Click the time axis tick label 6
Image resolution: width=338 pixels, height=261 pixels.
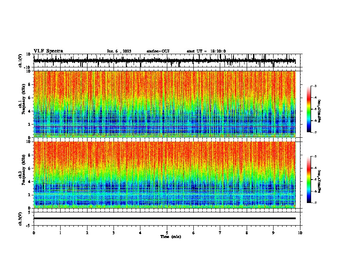pyautogui.click(x=194, y=233)
